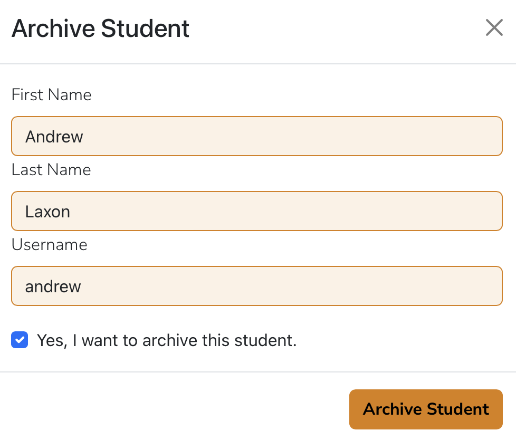The height and width of the screenshot is (440, 516).
Task: Focus the Last Name input box
Action: (x=256, y=211)
